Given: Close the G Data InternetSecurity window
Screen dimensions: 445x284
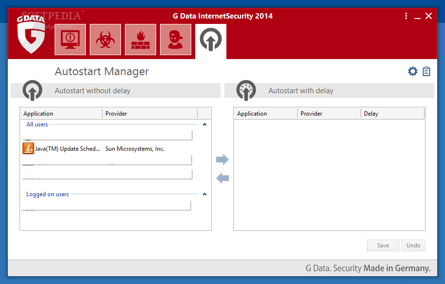Looking at the screenshot, I should click(x=428, y=16).
